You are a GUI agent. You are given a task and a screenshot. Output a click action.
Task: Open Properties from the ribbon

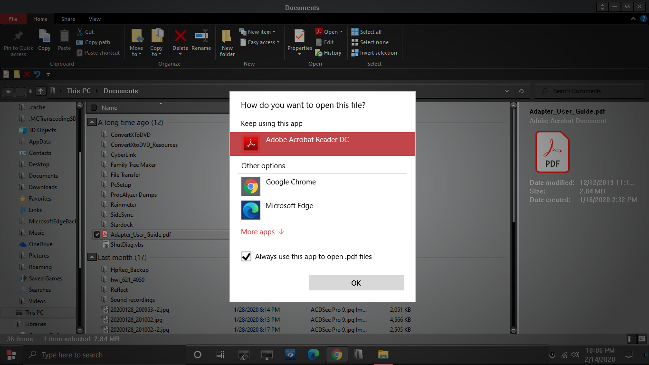tap(299, 42)
